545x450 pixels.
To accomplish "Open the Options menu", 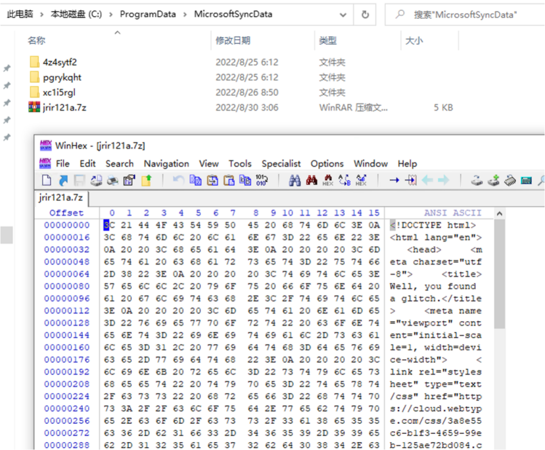I will click(x=327, y=163).
